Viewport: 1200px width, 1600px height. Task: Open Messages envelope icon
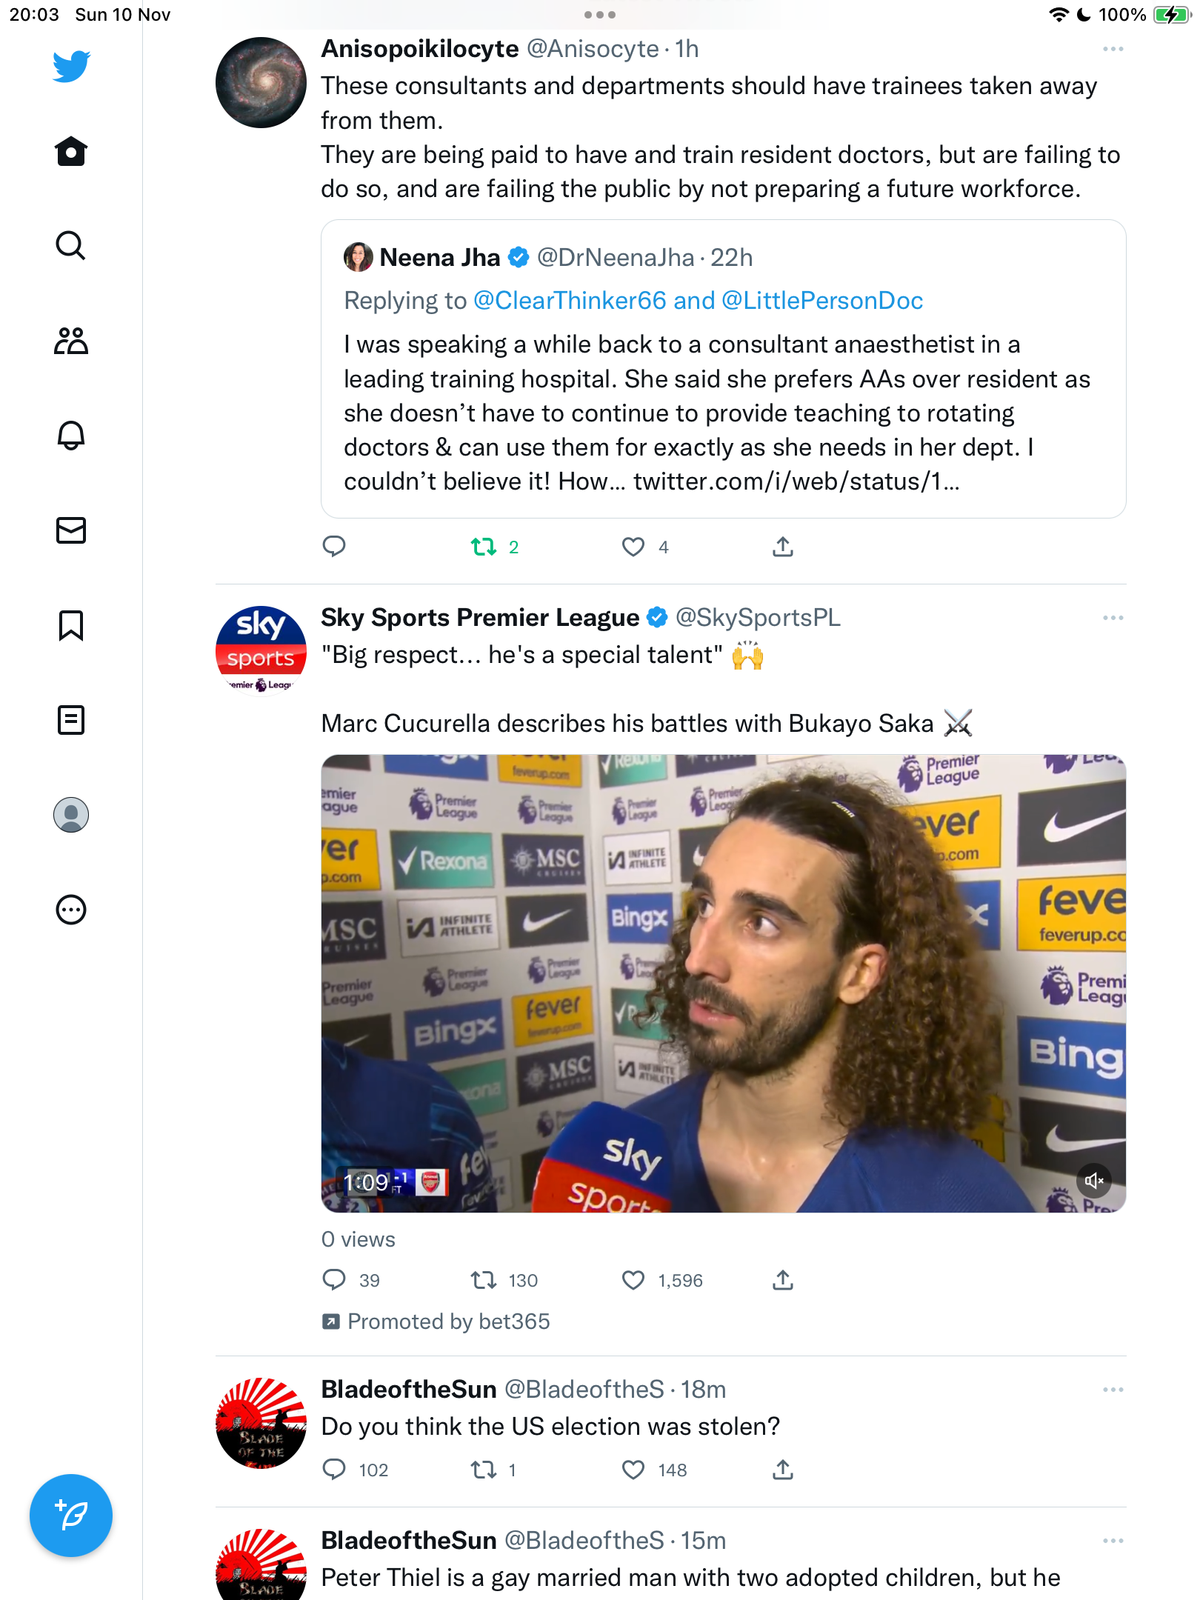71,530
